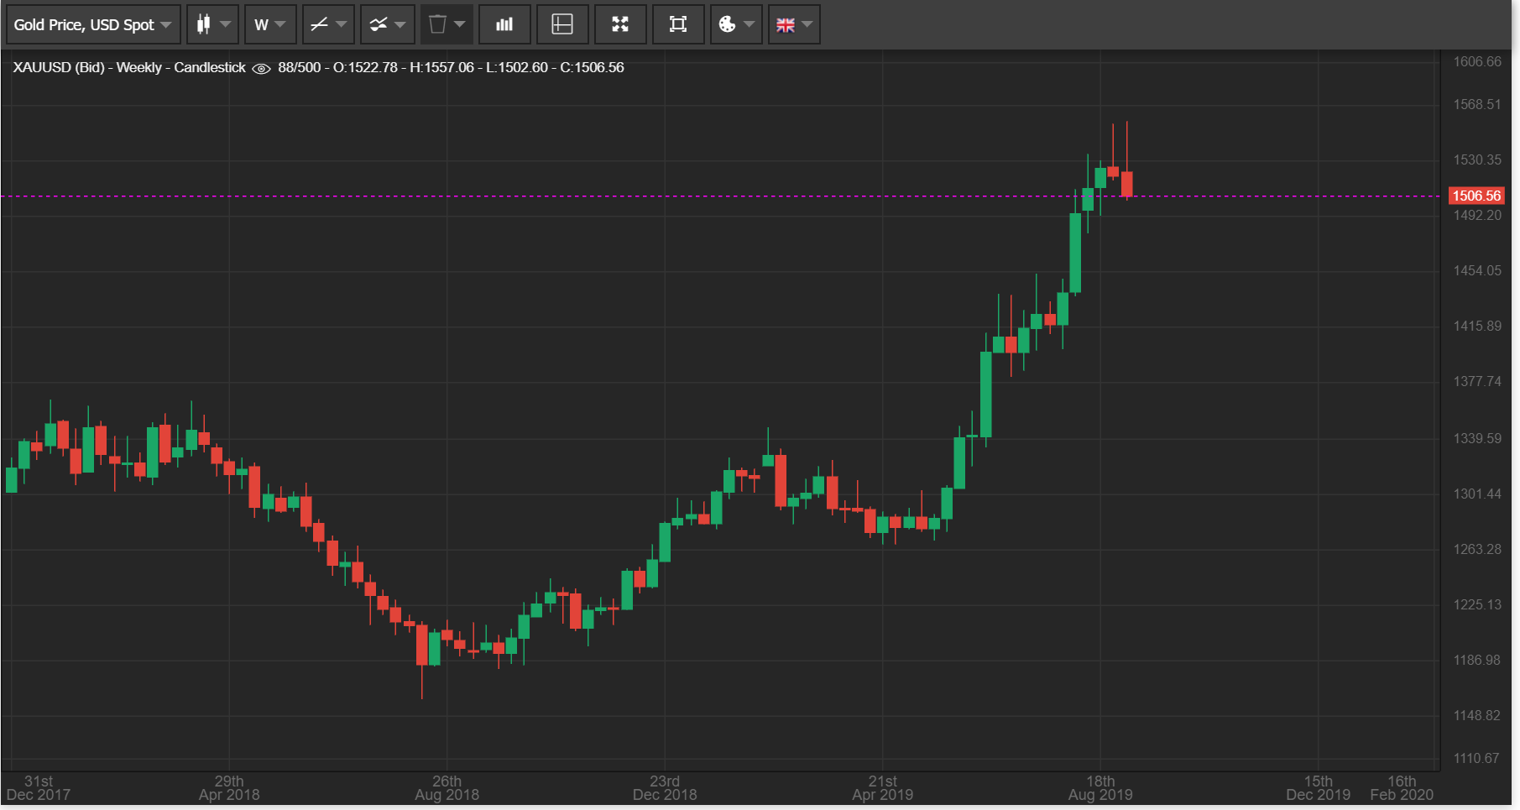
Task: Click the XAUUSD (Bid) Weekly Candlestick label
Action: point(129,68)
